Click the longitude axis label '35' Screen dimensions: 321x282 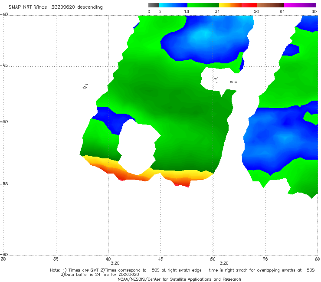click(x=56, y=259)
